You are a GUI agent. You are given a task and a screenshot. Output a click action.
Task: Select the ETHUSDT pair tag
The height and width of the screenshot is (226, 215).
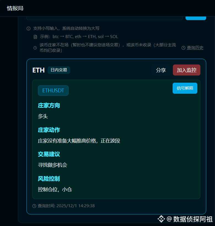[x=53, y=90]
